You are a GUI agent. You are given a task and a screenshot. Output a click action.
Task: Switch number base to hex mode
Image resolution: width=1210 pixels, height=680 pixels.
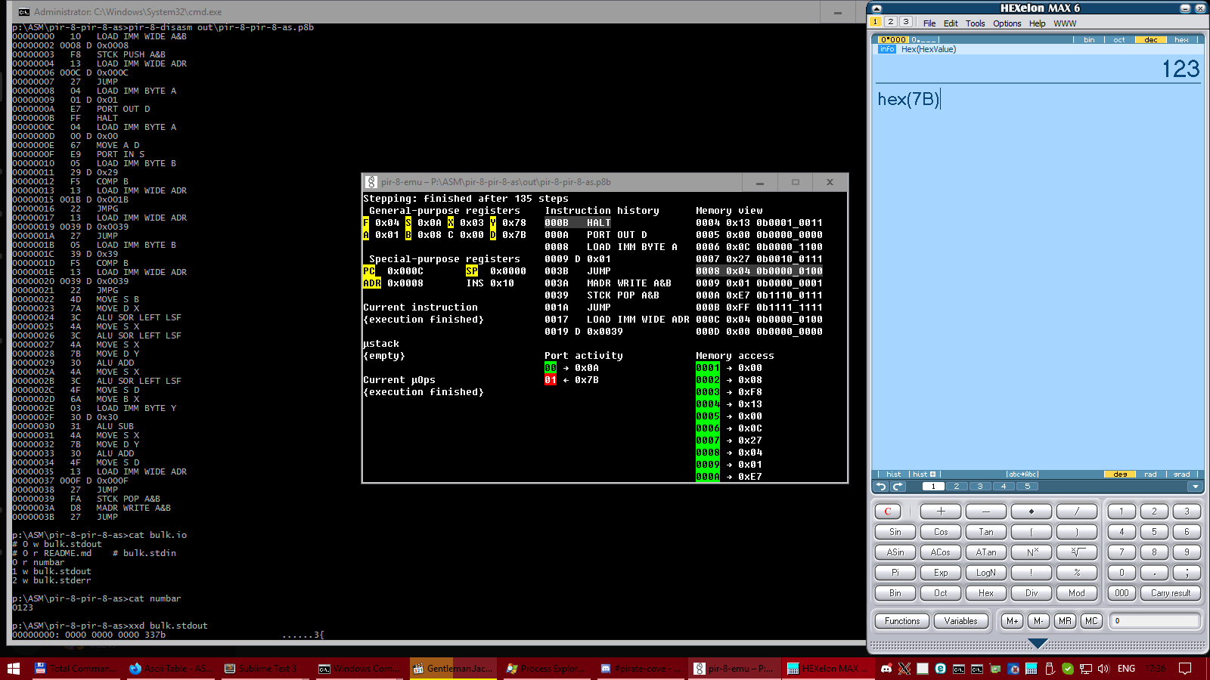1181,40
